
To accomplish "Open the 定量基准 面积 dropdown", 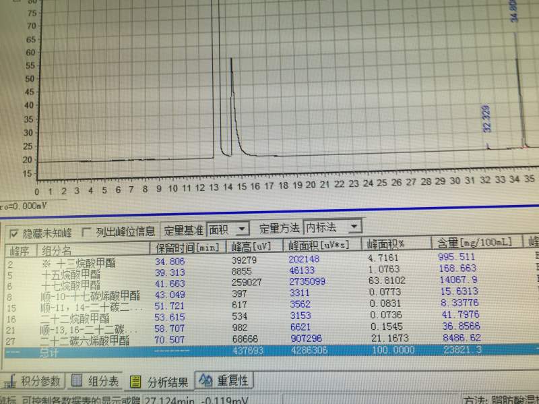I will click(242, 229).
